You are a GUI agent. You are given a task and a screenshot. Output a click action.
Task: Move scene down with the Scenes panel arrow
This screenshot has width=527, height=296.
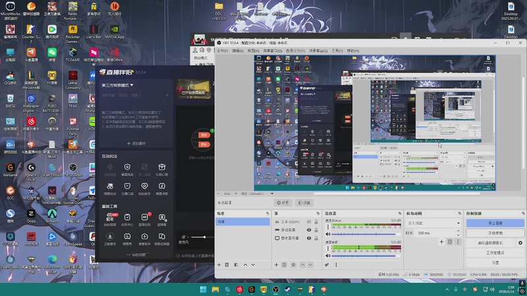(x=253, y=265)
